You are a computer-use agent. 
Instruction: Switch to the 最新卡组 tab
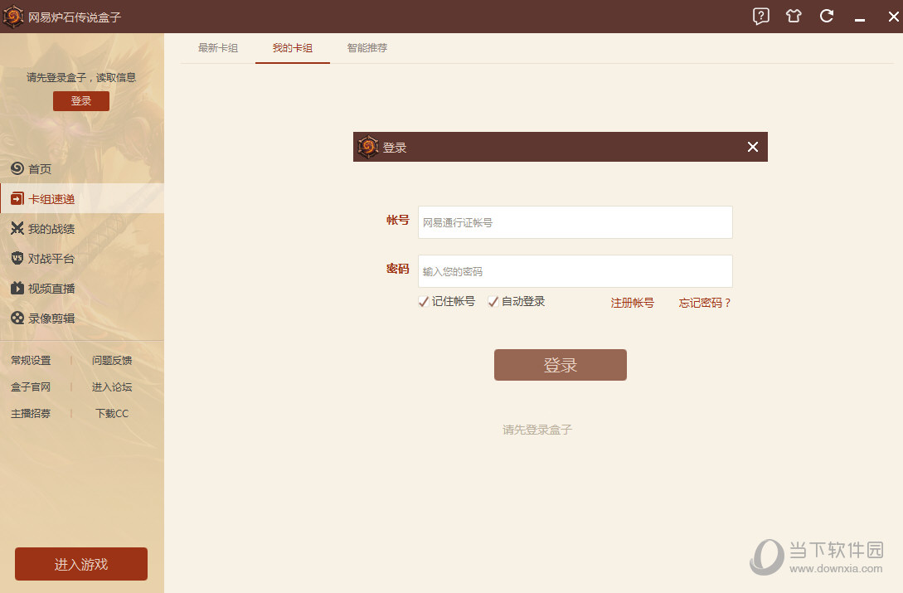point(218,48)
